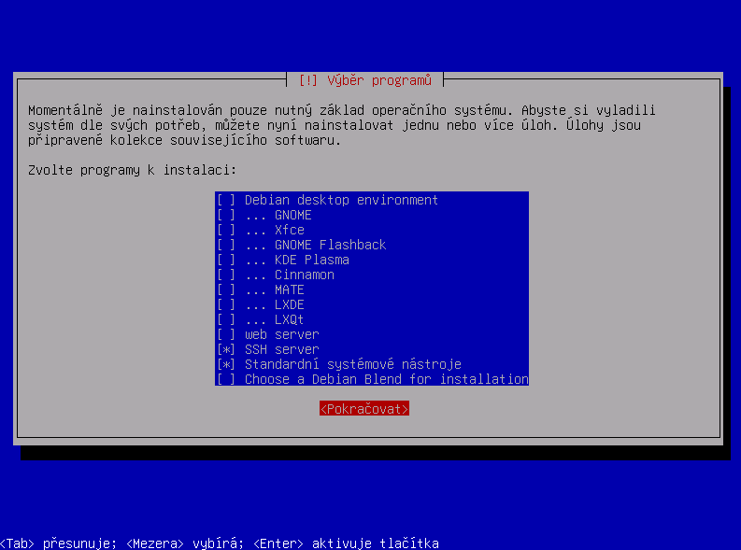Click the Pokračovat button
The height and width of the screenshot is (550, 741).
364,409
